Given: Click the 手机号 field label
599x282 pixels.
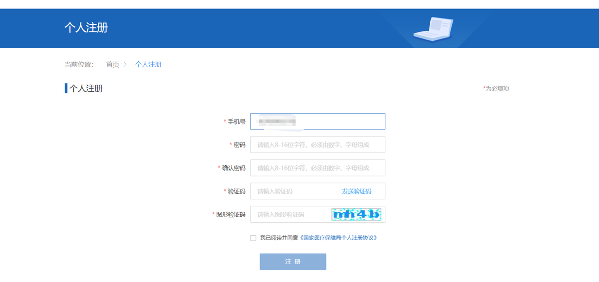Looking at the screenshot, I should click(x=237, y=122).
